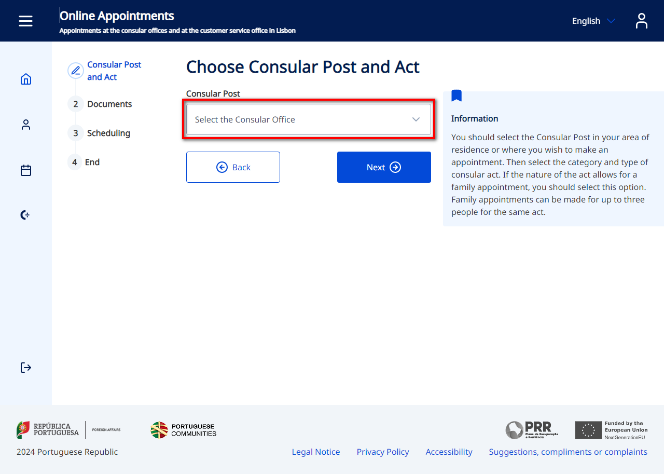Image resolution: width=664 pixels, height=474 pixels.
Task: Expand the English language dropdown
Action: click(593, 21)
